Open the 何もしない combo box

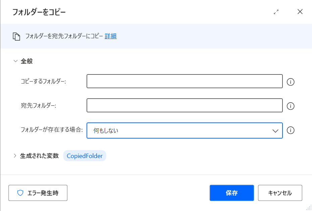pyautogui.click(x=185, y=130)
